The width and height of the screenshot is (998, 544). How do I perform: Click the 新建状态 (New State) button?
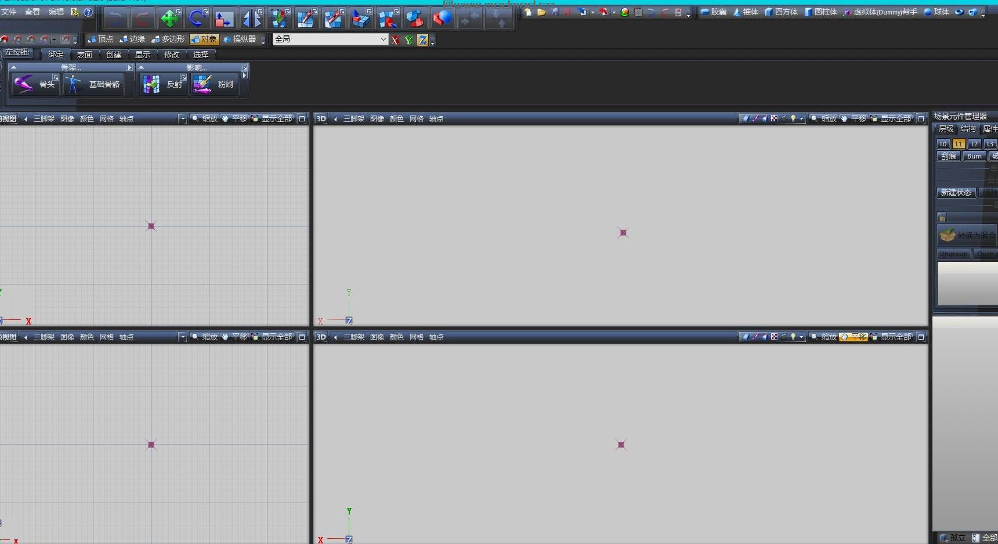click(x=956, y=192)
